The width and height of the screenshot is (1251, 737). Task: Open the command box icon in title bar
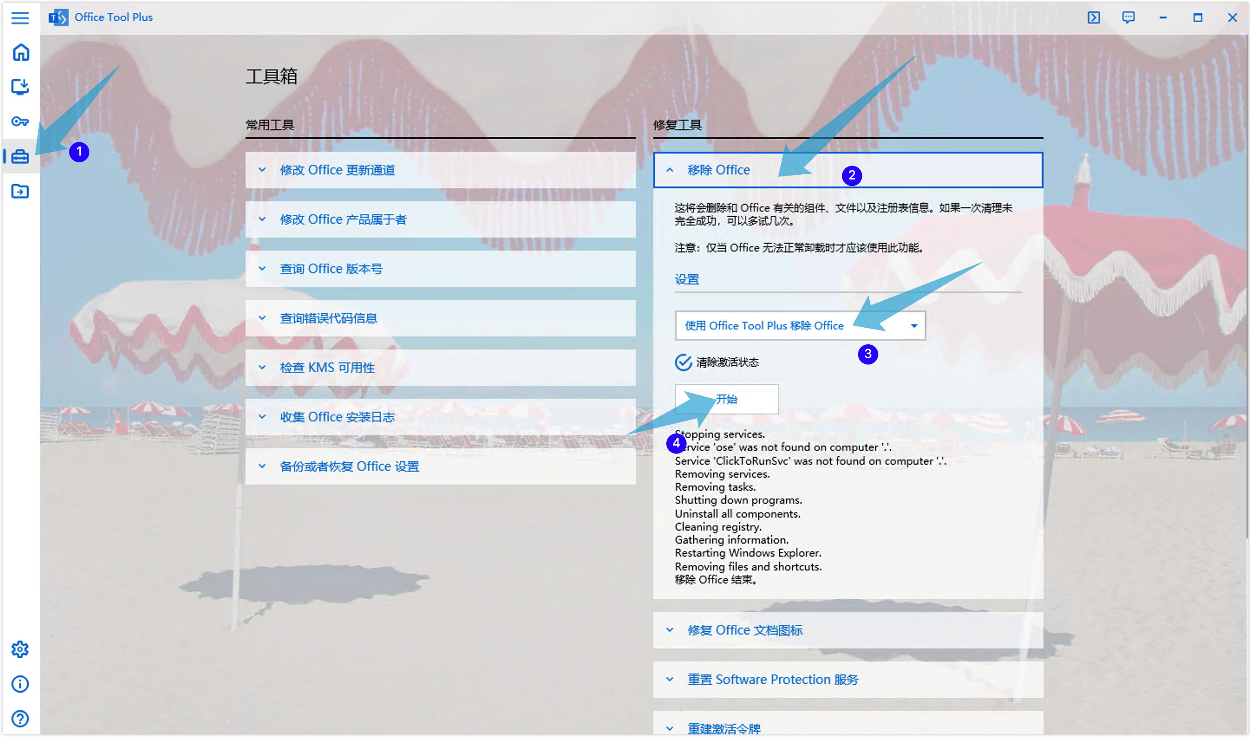(x=1094, y=18)
